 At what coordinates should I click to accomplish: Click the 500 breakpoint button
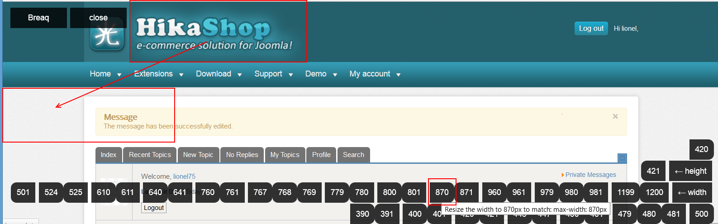point(702,214)
